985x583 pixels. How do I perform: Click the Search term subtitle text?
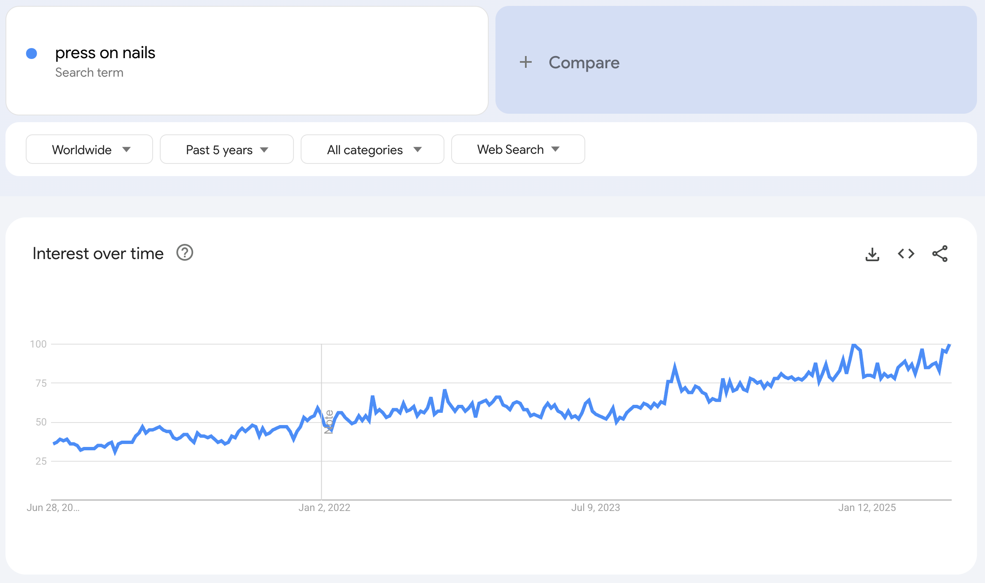click(x=89, y=72)
